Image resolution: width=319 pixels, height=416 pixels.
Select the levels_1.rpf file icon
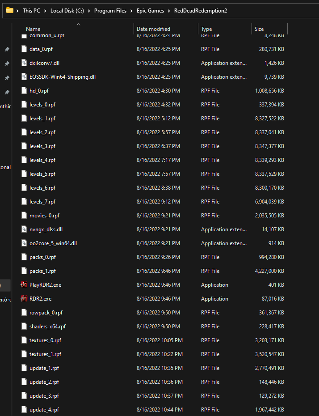24,119
